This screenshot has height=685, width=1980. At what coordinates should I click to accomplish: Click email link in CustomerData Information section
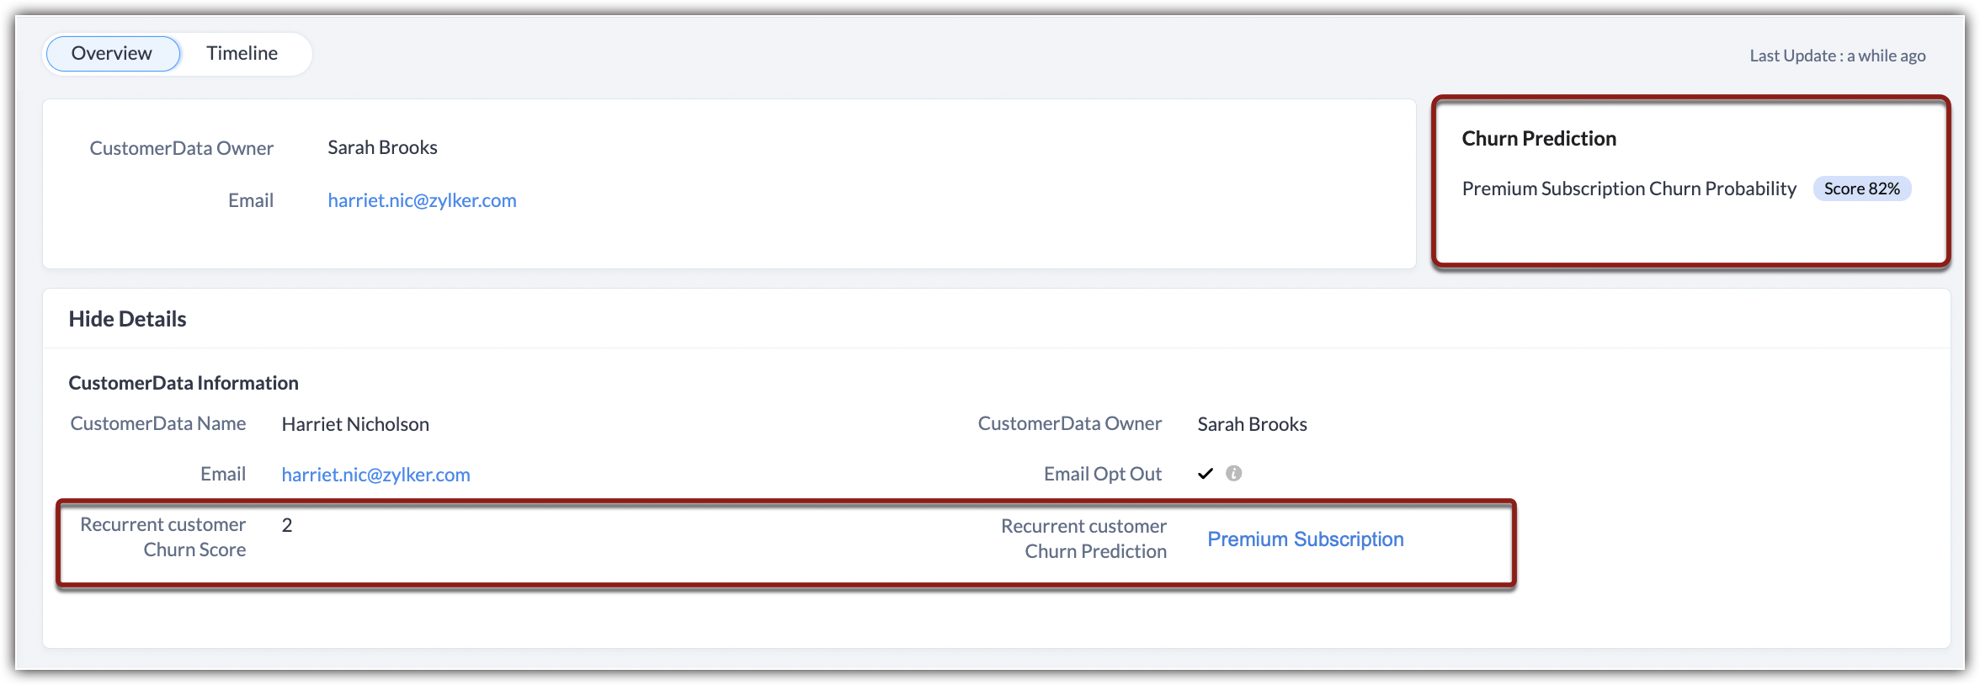(x=375, y=475)
